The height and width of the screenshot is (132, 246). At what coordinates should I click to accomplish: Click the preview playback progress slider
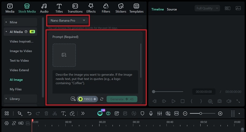coord(168,92)
